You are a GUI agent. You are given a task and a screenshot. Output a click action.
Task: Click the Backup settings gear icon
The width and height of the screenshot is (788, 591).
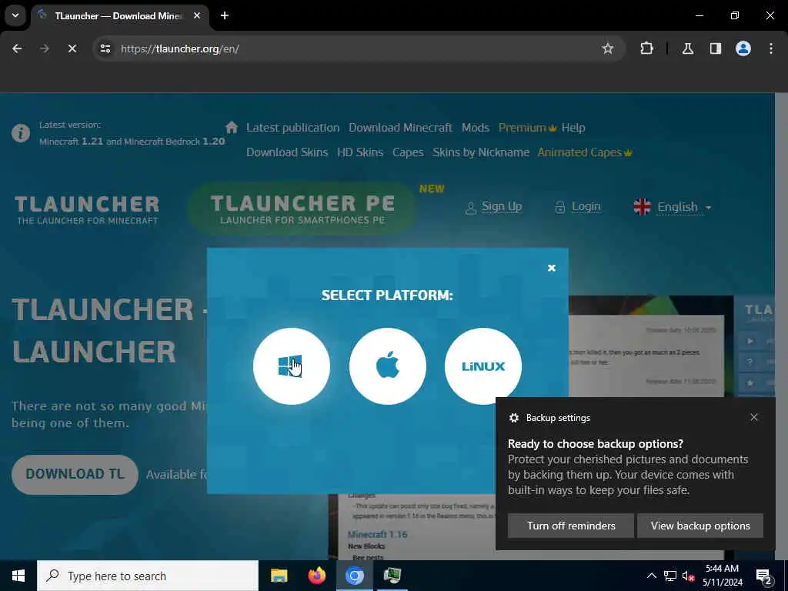[x=513, y=418]
